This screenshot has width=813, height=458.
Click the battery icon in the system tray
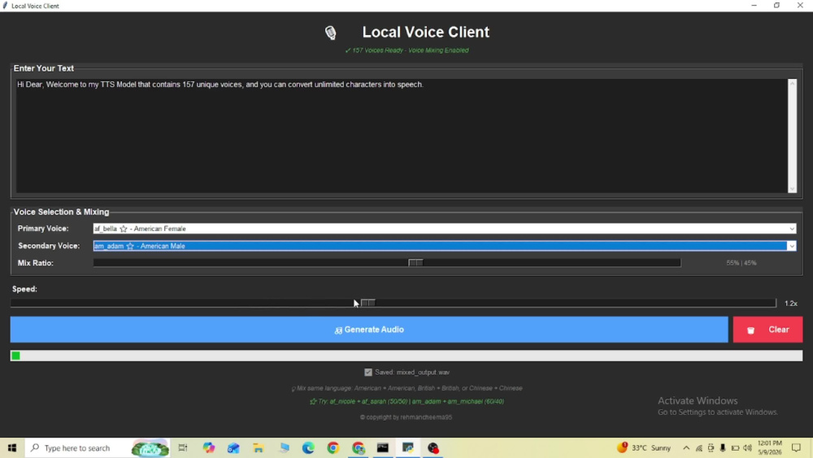[735, 448]
